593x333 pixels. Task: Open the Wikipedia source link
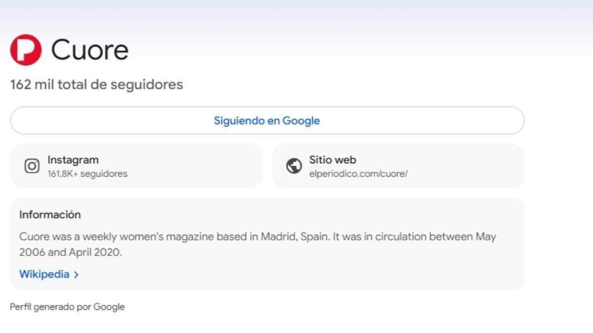(44, 274)
